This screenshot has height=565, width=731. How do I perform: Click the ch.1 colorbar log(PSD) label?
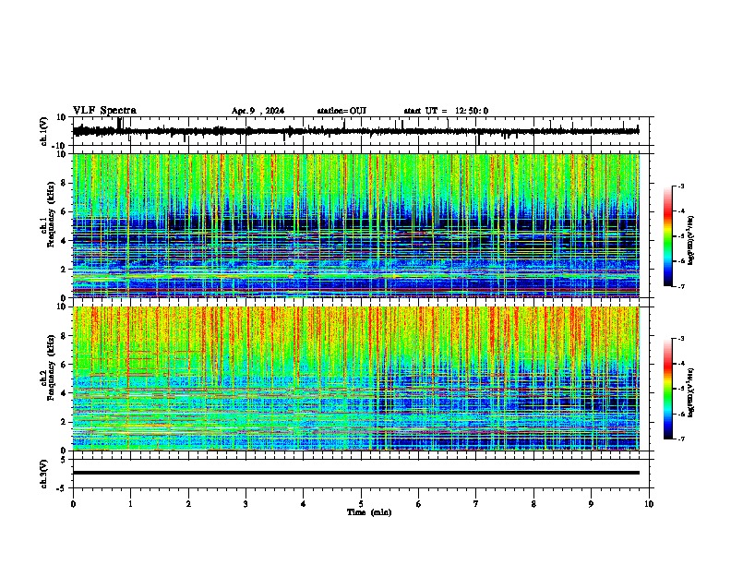(x=690, y=241)
